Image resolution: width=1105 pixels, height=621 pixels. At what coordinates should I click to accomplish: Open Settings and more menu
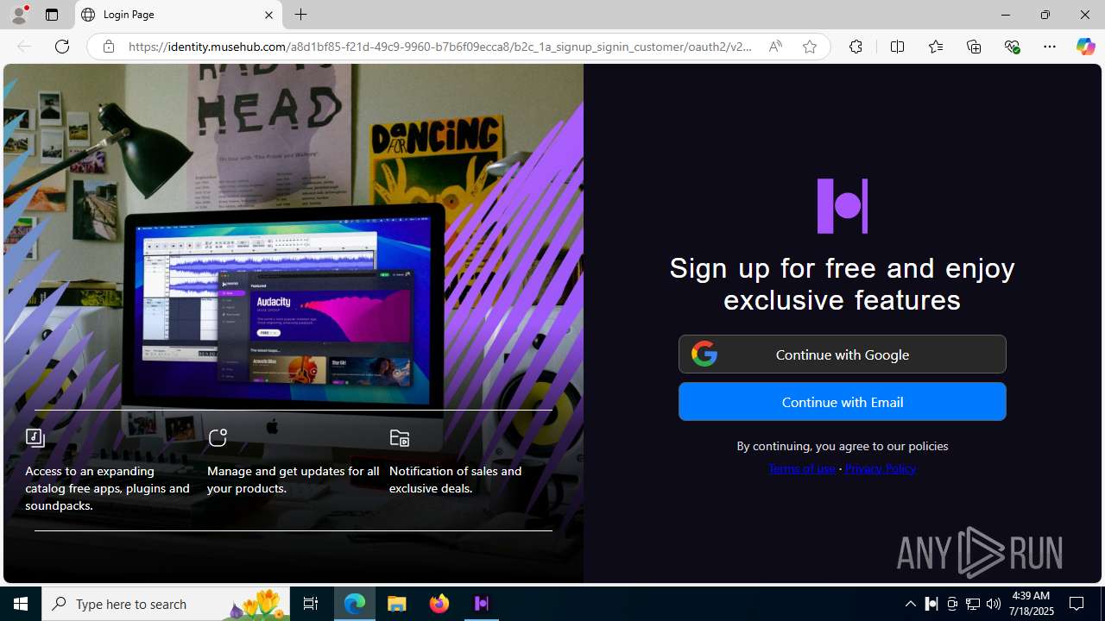pos(1050,47)
